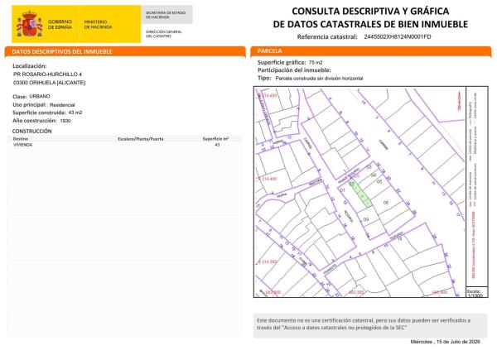Screen dimensions: 497x350
Task: Click the 'Escalera/Planta/Puerta' column header
Action: tap(141, 139)
